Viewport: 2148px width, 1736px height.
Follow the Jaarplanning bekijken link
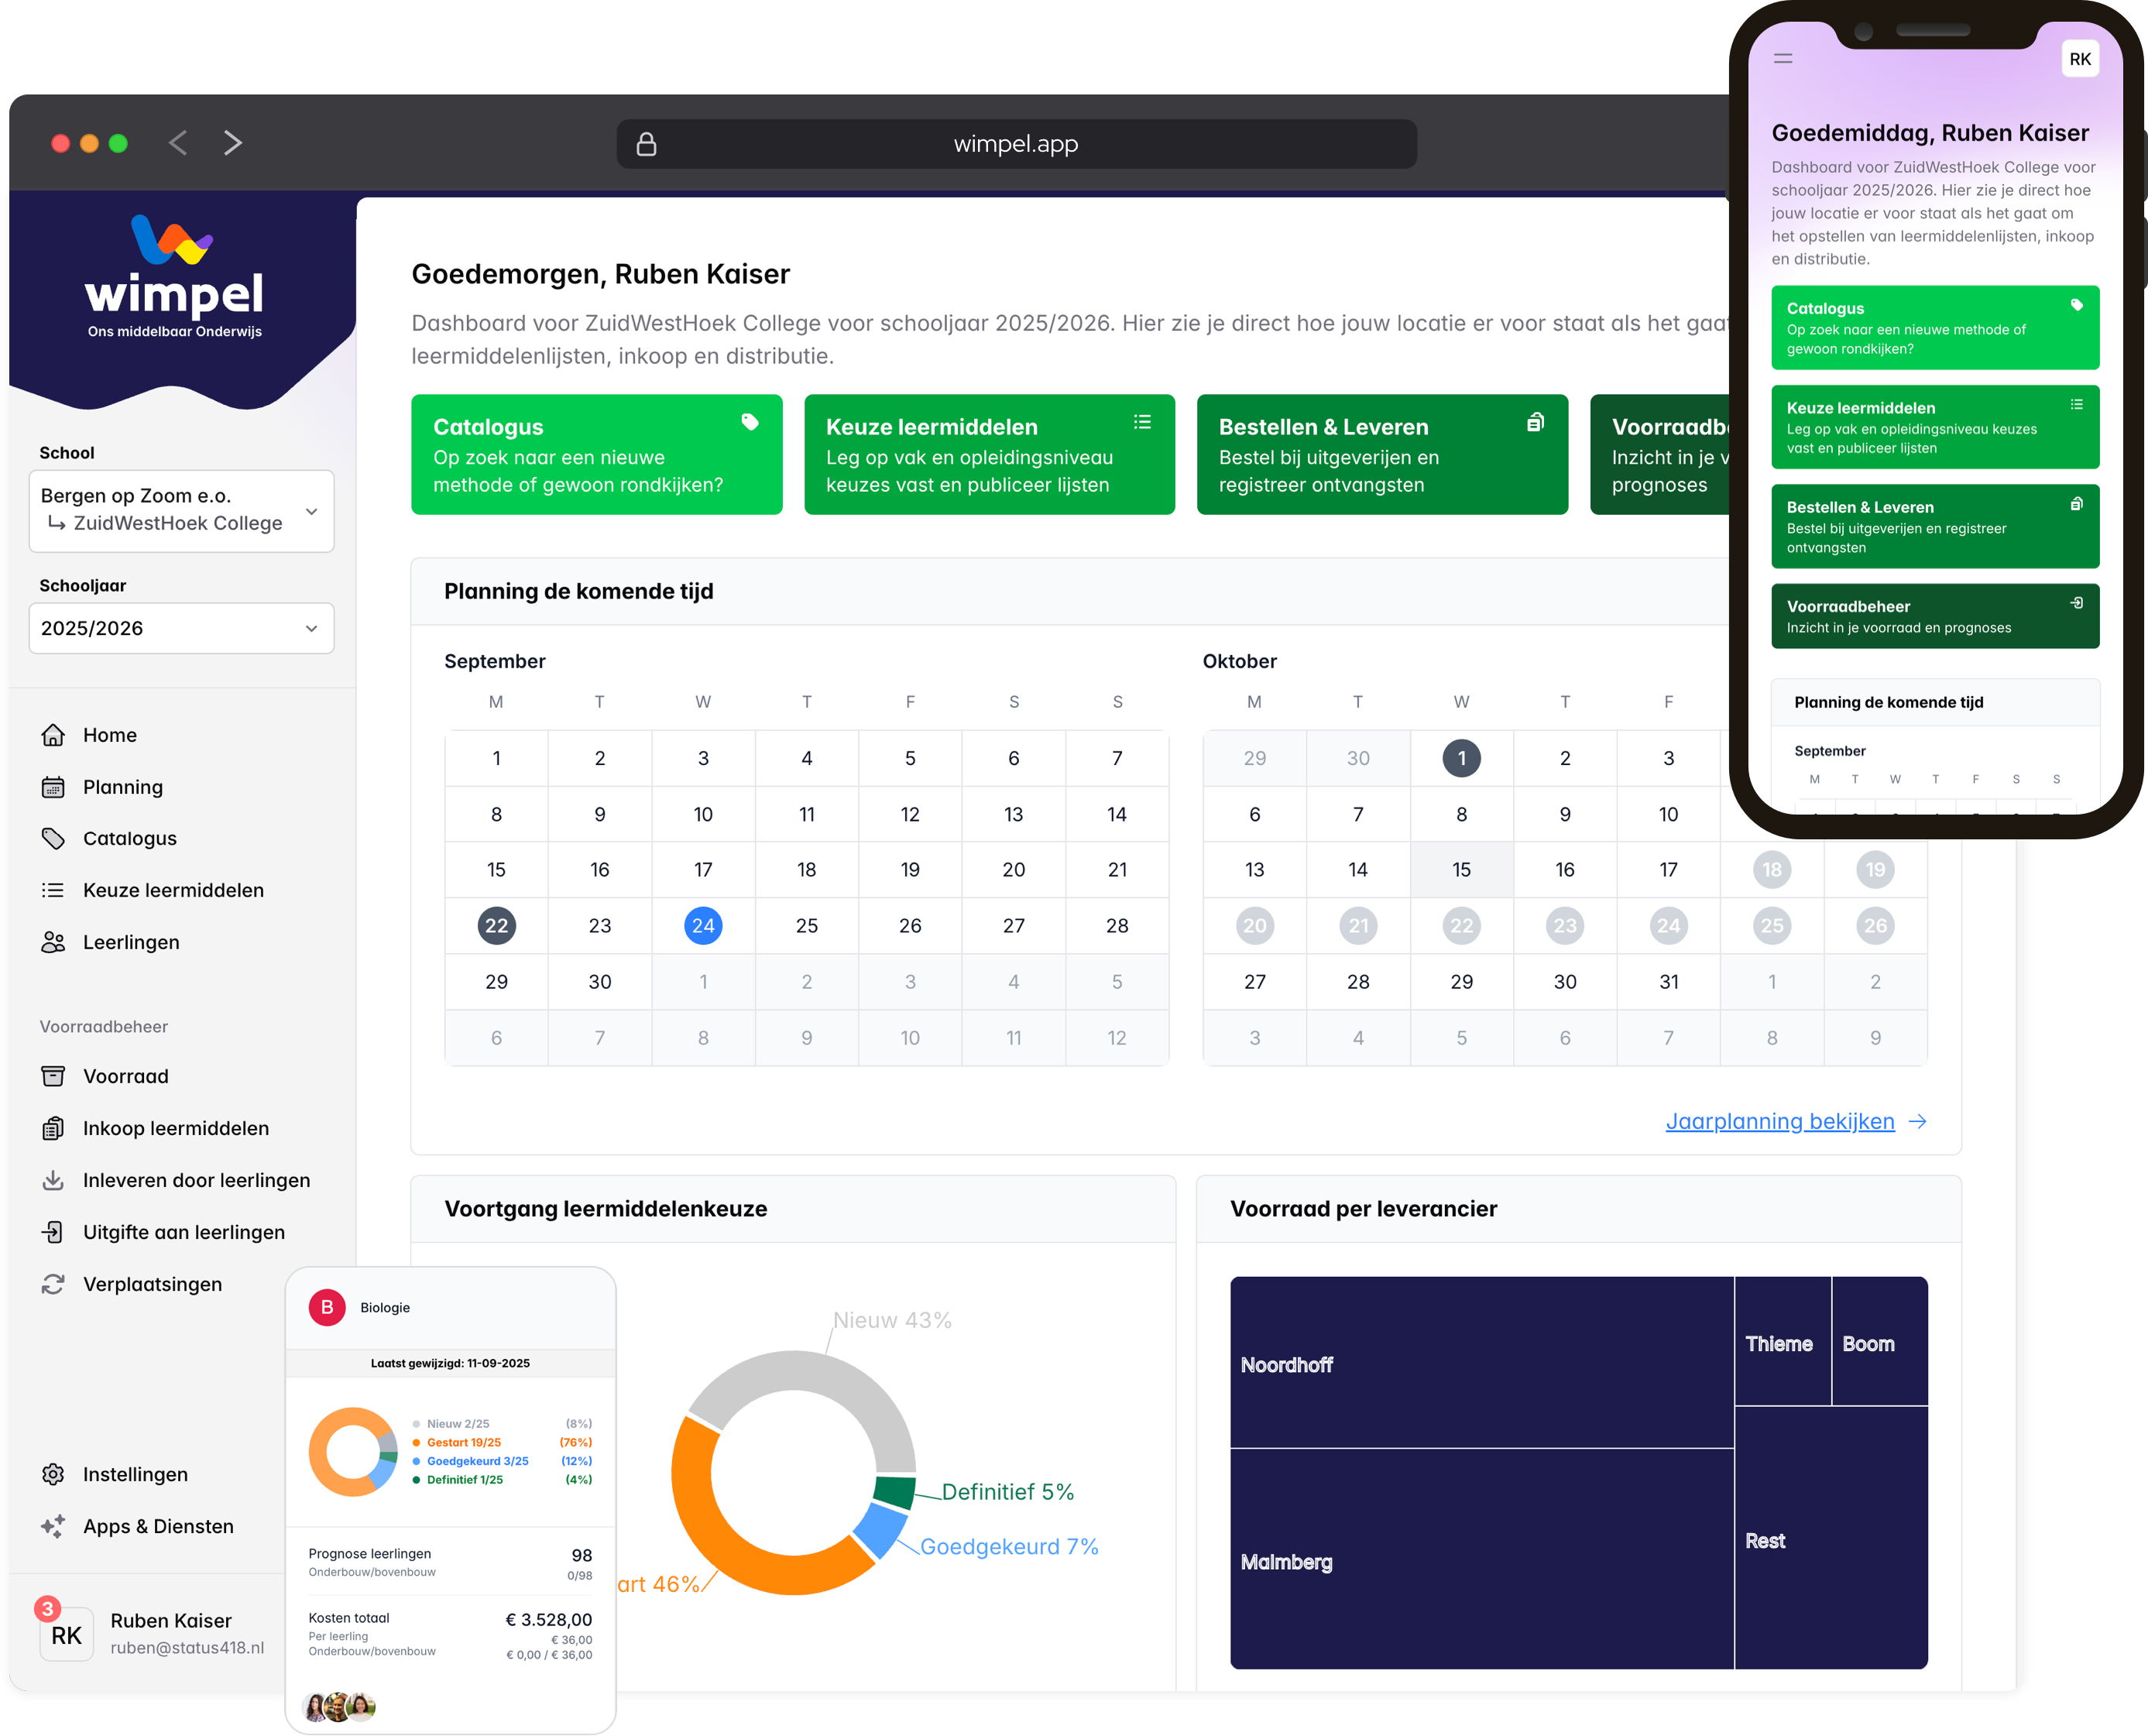point(1780,1121)
